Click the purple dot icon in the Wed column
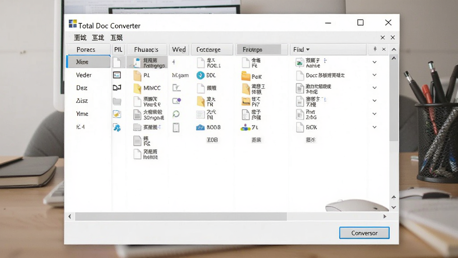Screen dimensions: 458x258 177,101
